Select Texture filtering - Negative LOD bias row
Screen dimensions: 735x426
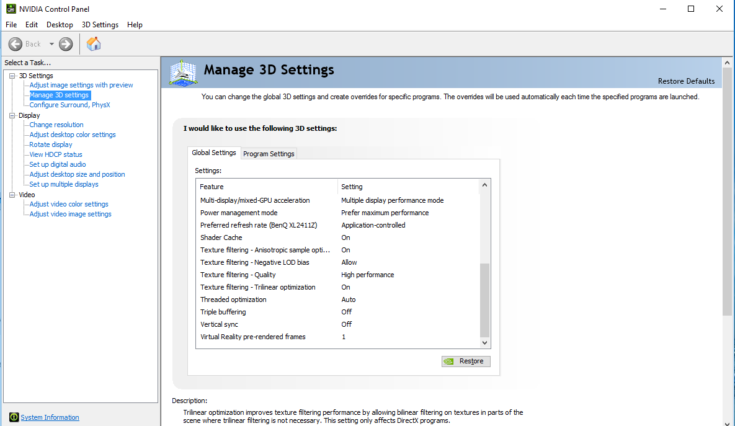point(338,262)
